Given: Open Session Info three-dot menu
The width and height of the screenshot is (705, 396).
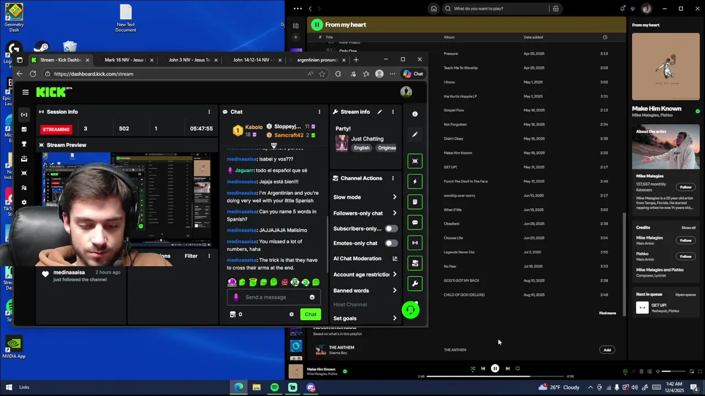Looking at the screenshot, I should click(x=209, y=112).
